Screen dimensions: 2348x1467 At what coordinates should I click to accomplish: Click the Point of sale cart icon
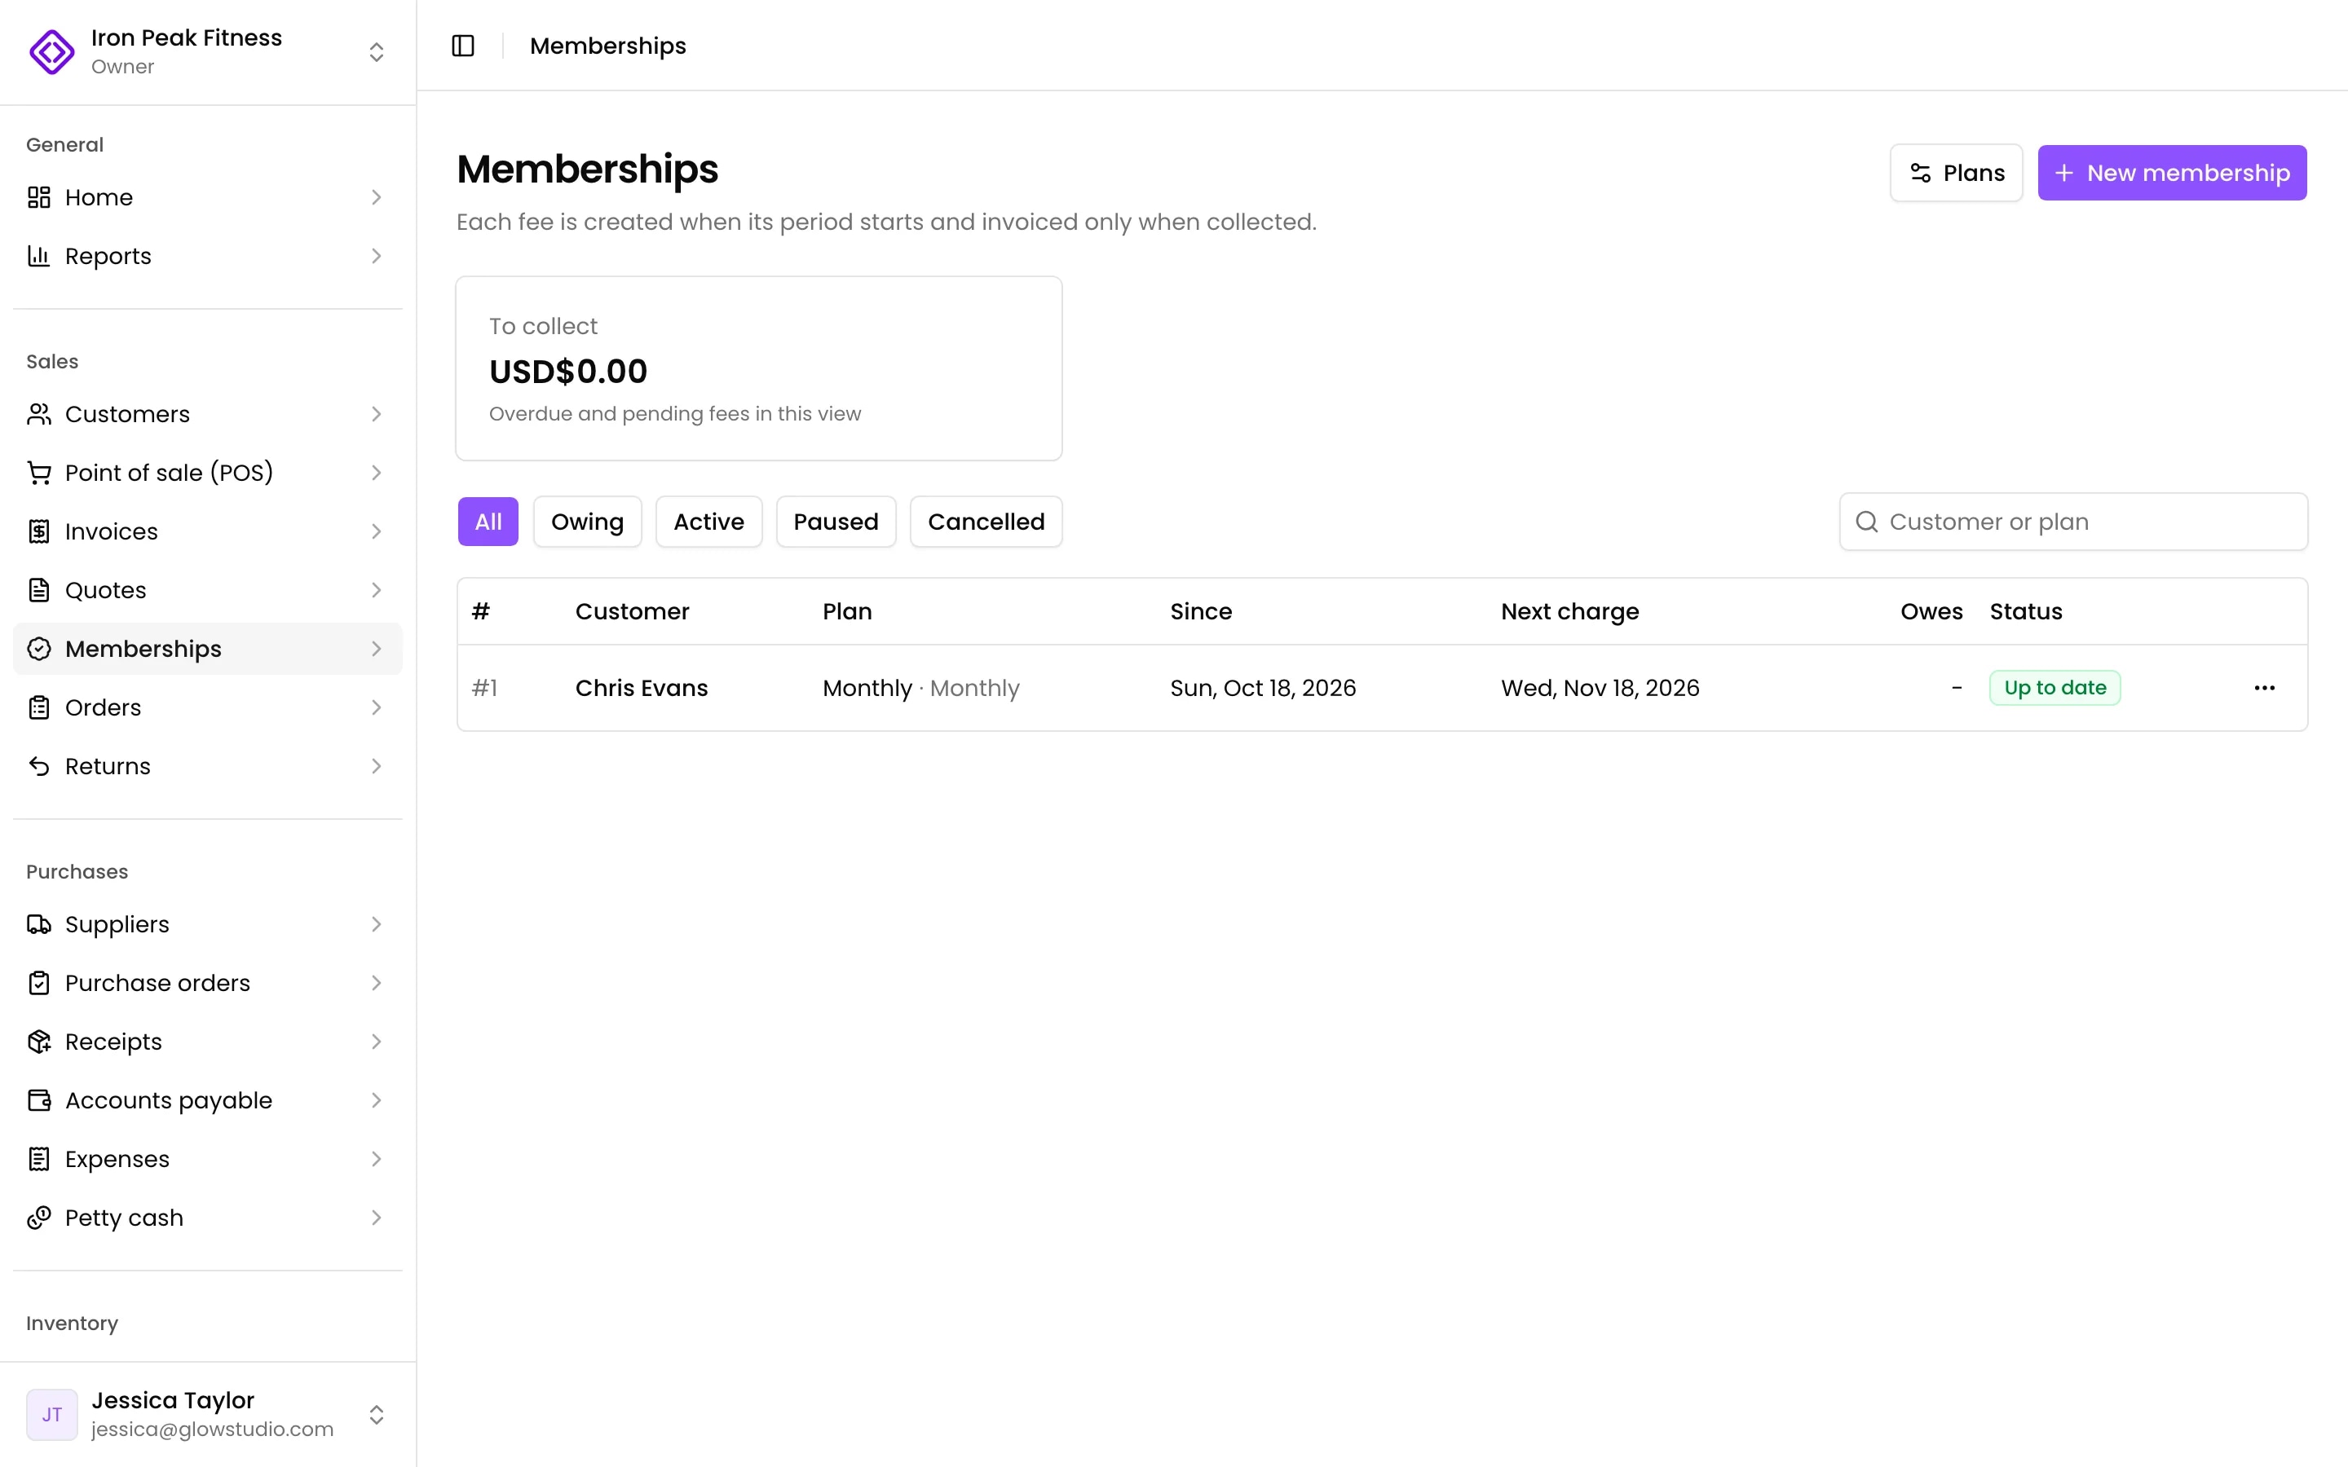point(39,473)
